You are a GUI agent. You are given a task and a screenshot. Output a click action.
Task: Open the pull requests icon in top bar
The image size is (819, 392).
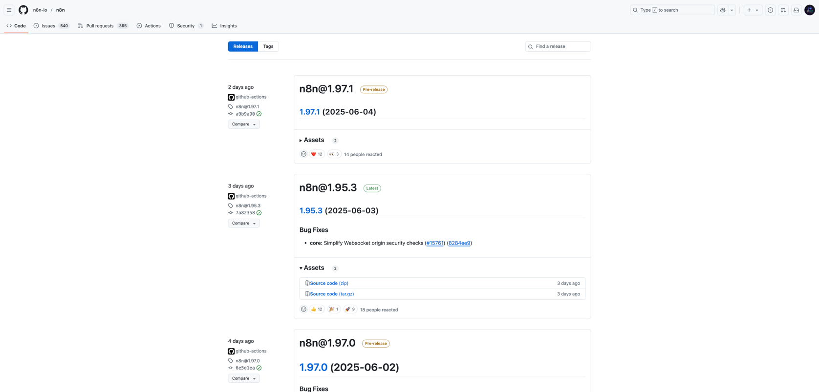(x=783, y=10)
